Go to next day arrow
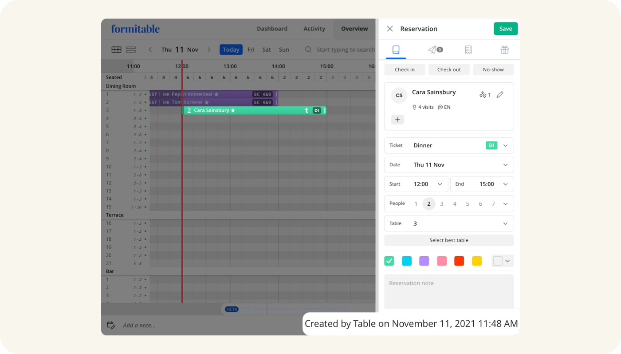 (209, 50)
